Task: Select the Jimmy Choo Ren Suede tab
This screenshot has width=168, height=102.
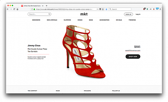Action: (x=32, y=6)
